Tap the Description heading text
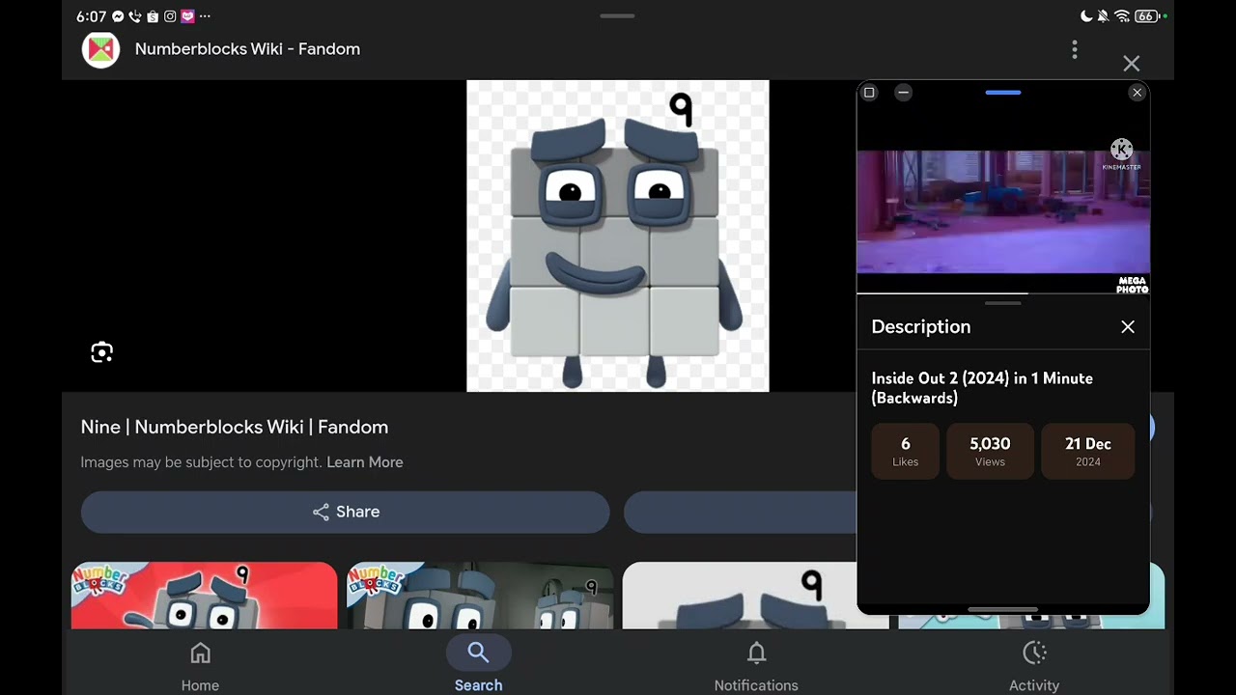 (921, 327)
